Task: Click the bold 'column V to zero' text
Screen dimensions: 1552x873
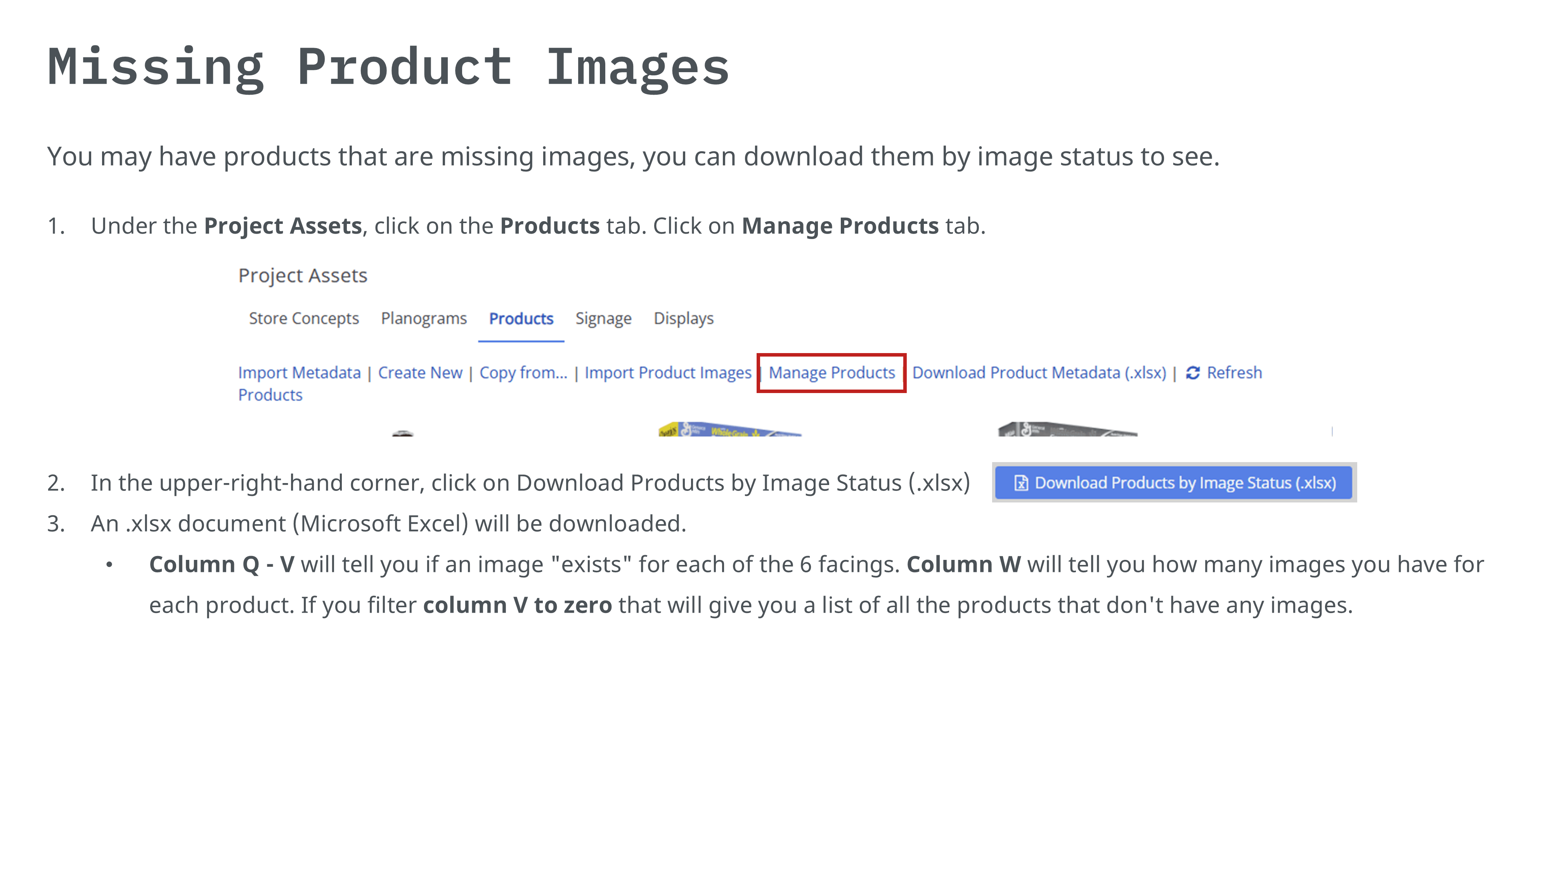Action: click(x=517, y=605)
